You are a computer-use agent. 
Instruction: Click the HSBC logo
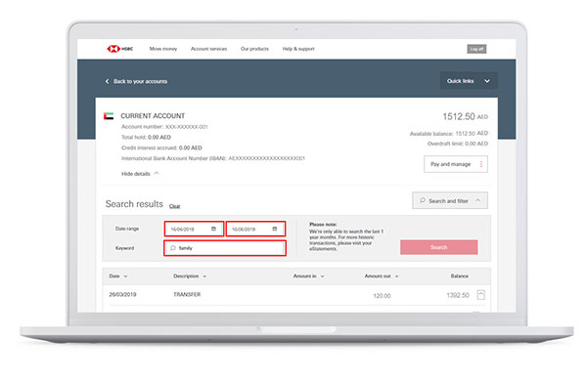(x=119, y=49)
